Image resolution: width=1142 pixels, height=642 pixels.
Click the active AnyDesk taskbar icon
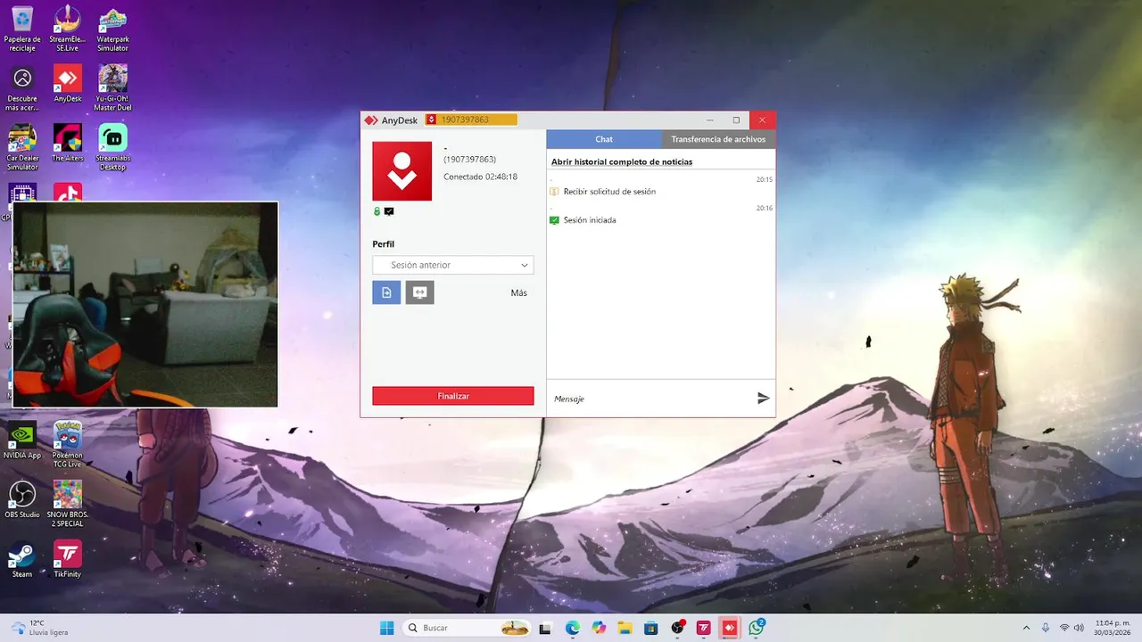(730, 628)
